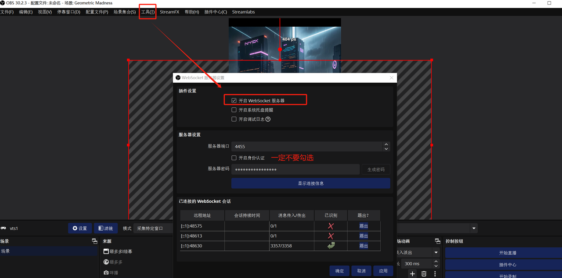Open the 配置文件(P) menu
Image resolution: width=562 pixels, height=278 pixels.
click(97, 12)
